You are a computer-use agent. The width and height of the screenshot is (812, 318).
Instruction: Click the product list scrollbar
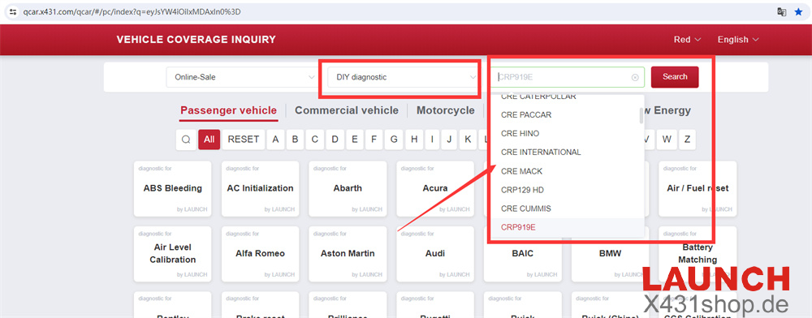click(x=641, y=115)
